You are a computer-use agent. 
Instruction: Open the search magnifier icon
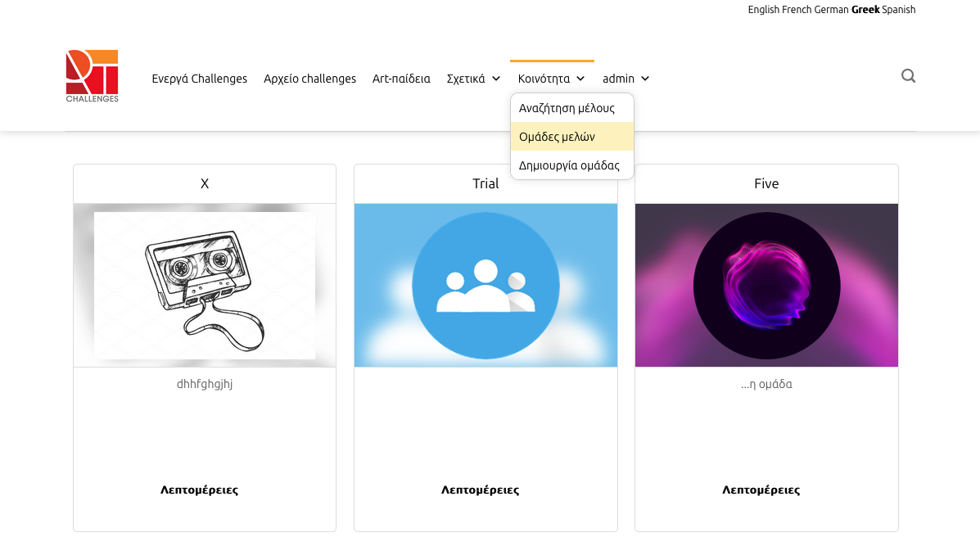tap(908, 76)
